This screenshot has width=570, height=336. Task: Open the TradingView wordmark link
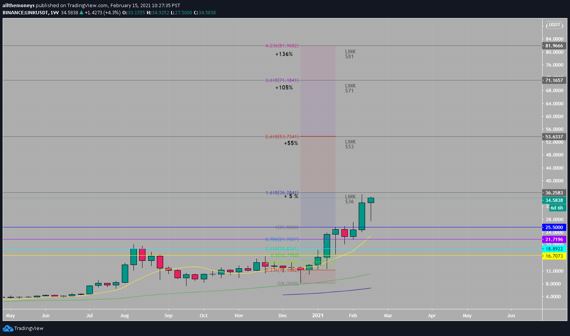pos(29,328)
